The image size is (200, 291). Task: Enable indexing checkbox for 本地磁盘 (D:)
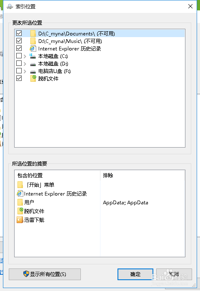pos(19,63)
